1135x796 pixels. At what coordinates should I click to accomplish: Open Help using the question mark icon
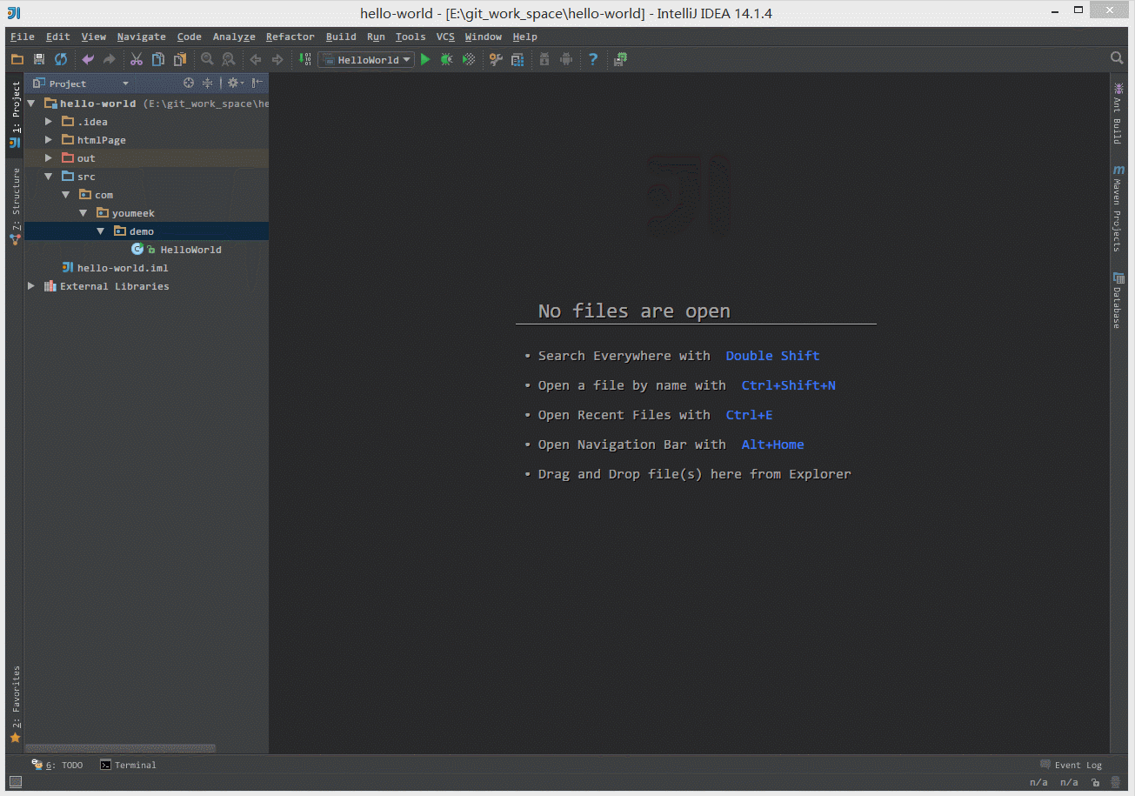pyautogui.click(x=592, y=59)
